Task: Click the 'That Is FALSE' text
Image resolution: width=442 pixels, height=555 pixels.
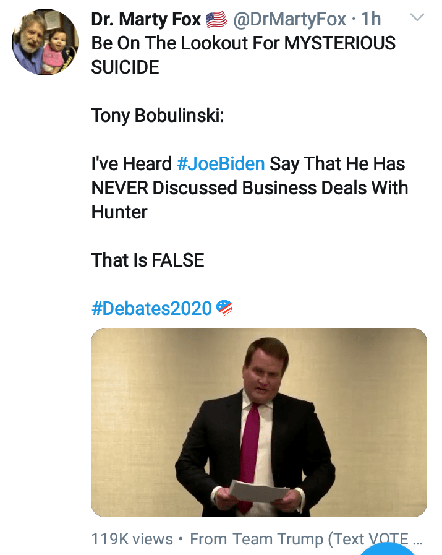Action: pyautogui.click(x=147, y=260)
